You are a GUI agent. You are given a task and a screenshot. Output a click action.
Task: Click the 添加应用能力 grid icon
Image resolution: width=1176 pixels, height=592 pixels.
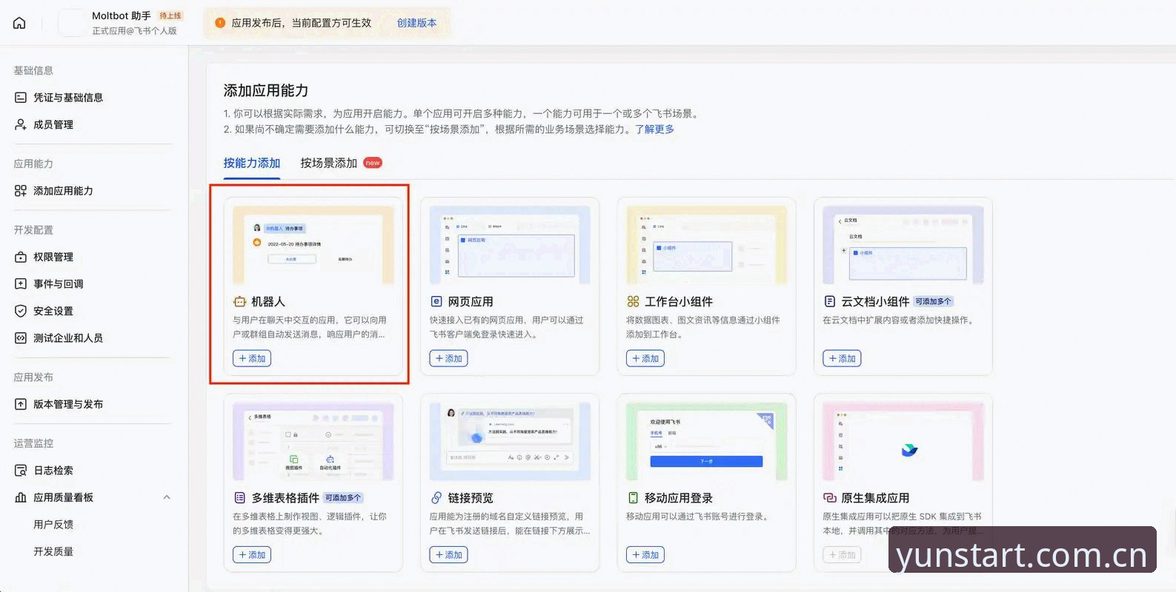point(21,191)
